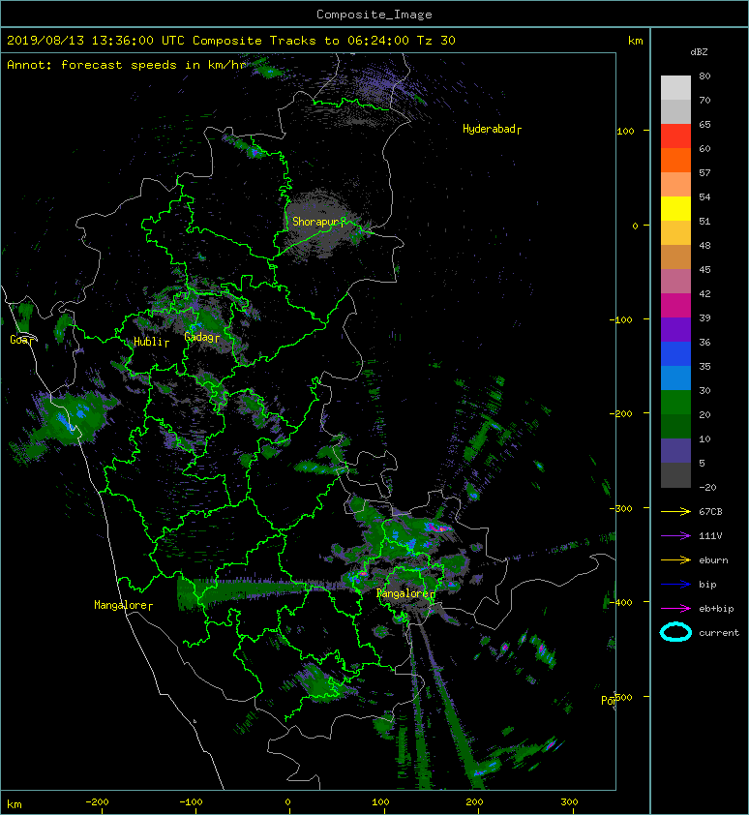Click the eb+bip magenta arrow legend
Image resolution: width=749 pixels, height=815 pixels.
pyautogui.click(x=675, y=609)
